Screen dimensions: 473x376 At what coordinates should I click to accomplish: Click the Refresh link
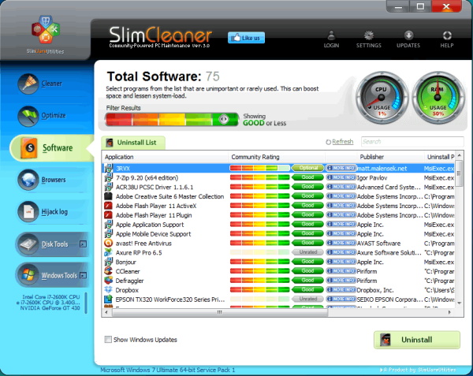click(x=343, y=142)
